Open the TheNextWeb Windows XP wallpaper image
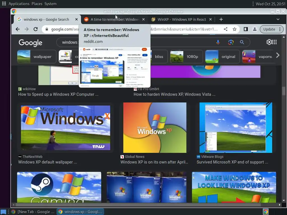 pyautogui.click(x=66, y=128)
